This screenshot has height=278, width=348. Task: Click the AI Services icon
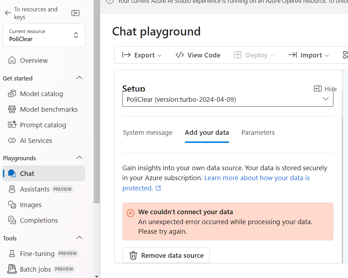click(12, 140)
